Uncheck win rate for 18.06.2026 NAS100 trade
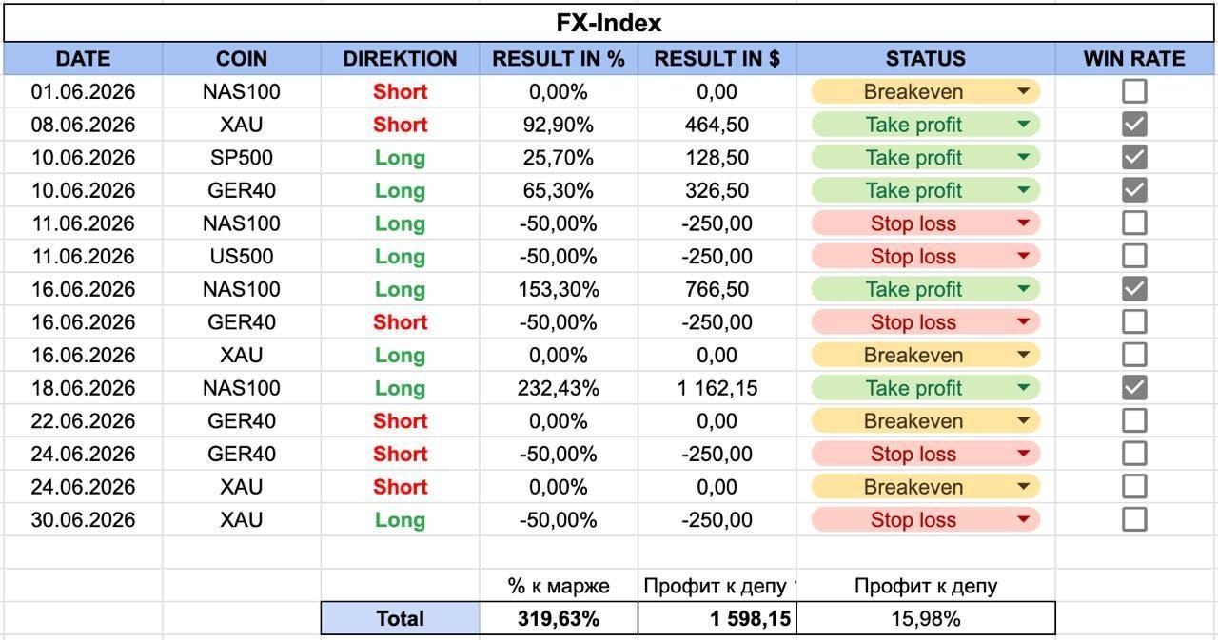 tap(1134, 388)
